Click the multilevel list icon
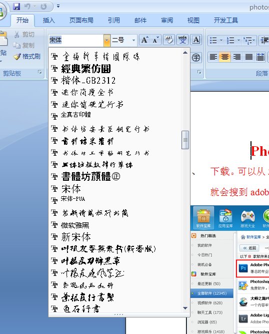 (x=247, y=40)
